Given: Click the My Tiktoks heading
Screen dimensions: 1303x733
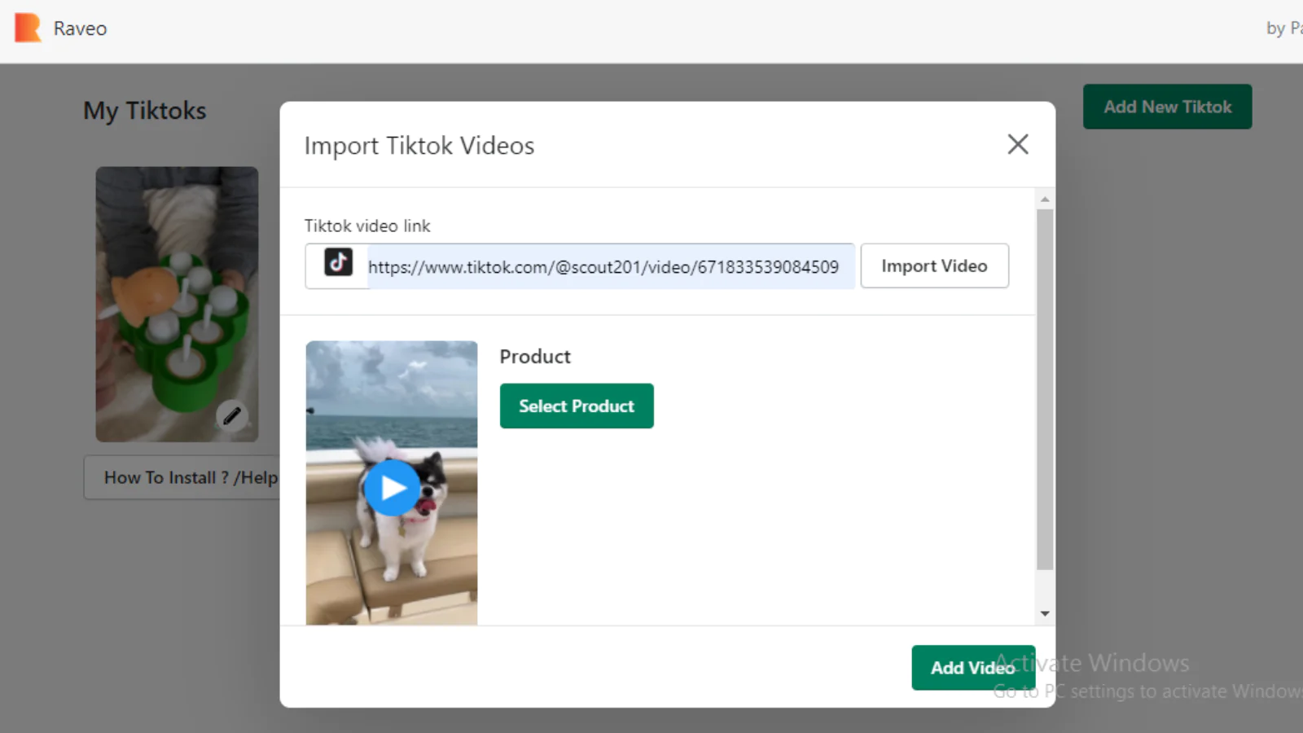Looking at the screenshot, I should tap(145, 111).
